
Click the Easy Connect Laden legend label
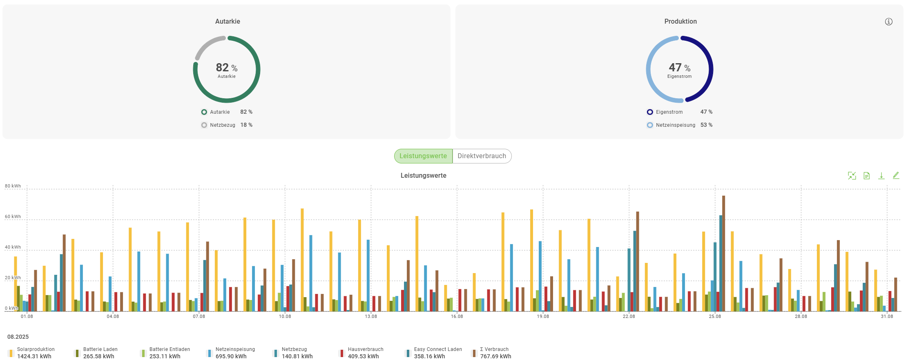pos(438,349)
